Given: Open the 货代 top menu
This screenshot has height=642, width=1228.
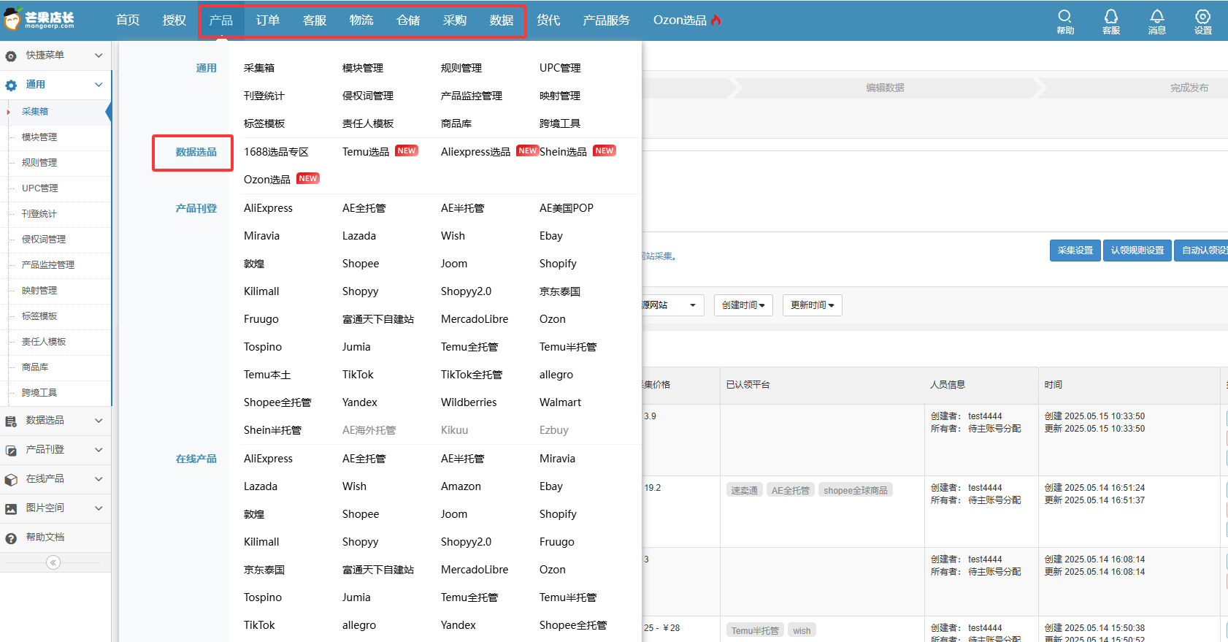Looking at the screenshot, I should (x=548, y=20).
